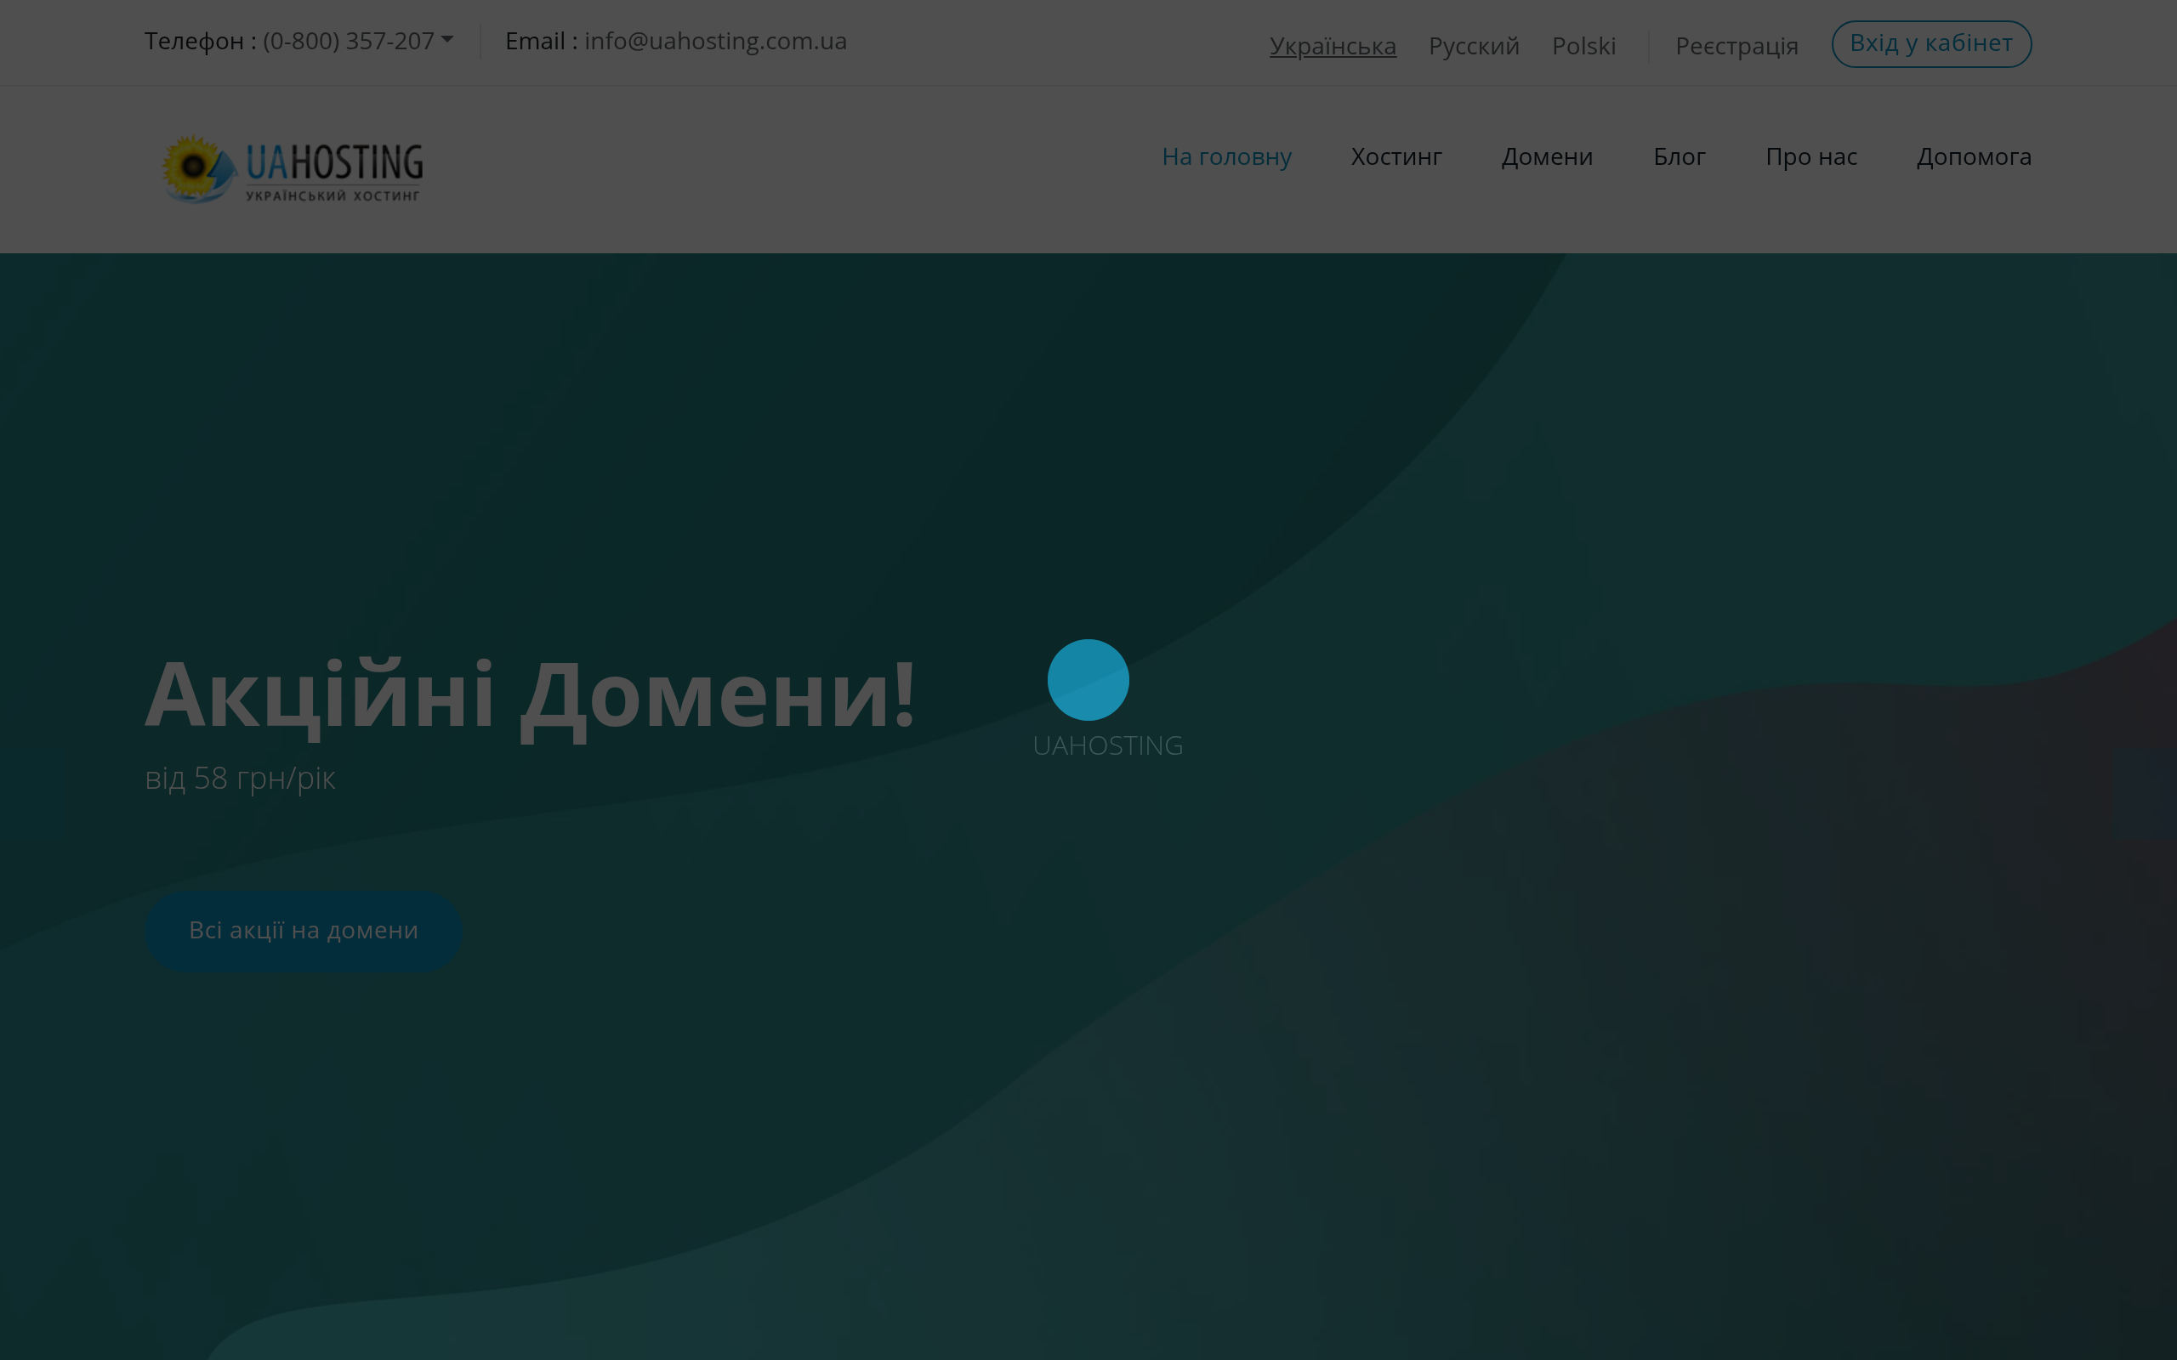Open the Блог menu item

[1679, 156]
